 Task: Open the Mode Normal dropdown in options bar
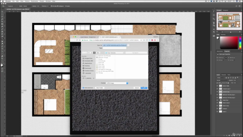pyautogui.click(x=27, y=6)
